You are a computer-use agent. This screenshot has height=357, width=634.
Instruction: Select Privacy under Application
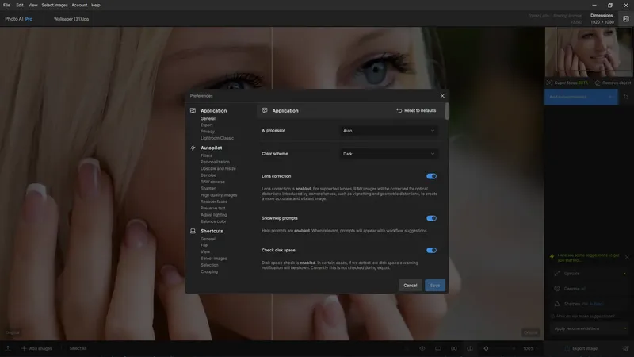tap(208, 132)
